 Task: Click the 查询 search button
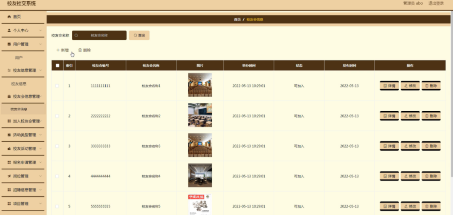click(x=139, y=35)
